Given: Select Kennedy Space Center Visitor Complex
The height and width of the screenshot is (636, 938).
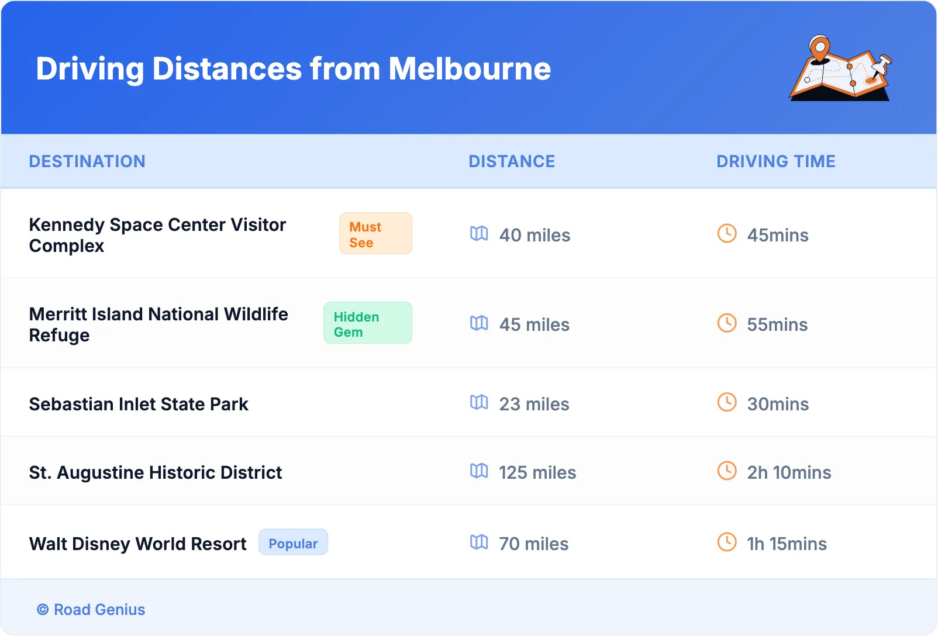Looking at the screenshot, I should click(x=158, y=235).
